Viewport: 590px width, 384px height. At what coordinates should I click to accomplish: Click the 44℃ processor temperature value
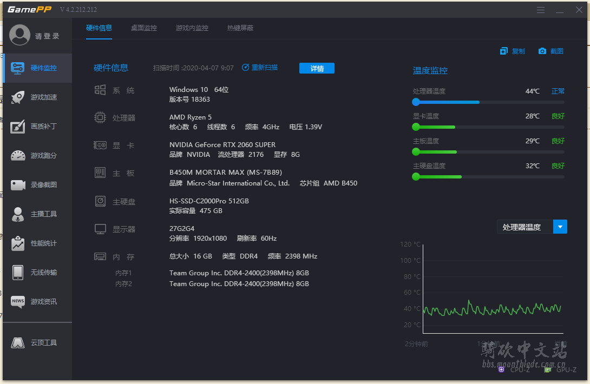[x=533, y=91]
